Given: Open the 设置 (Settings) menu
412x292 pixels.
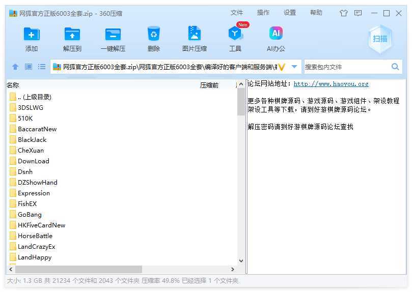Looking at the screenshot, I should (290, 13).
